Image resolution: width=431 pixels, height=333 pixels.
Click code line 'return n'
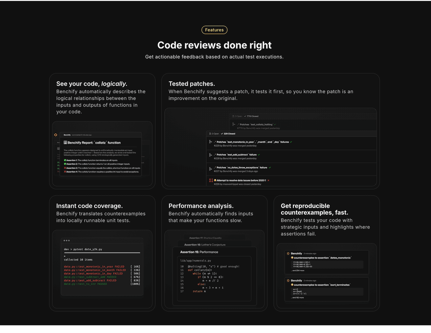199,291
